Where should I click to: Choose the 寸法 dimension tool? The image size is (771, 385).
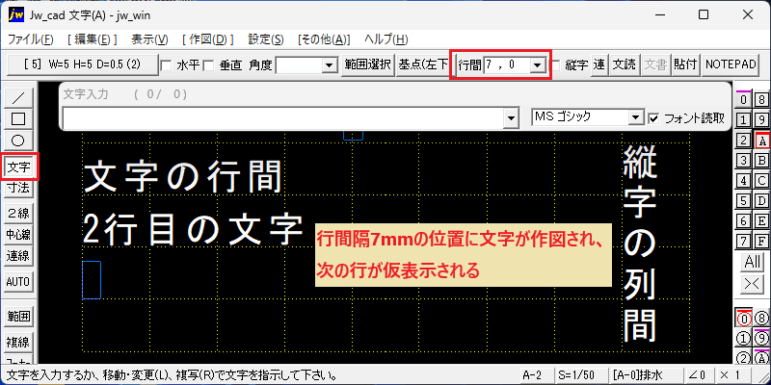click(18, 187)
